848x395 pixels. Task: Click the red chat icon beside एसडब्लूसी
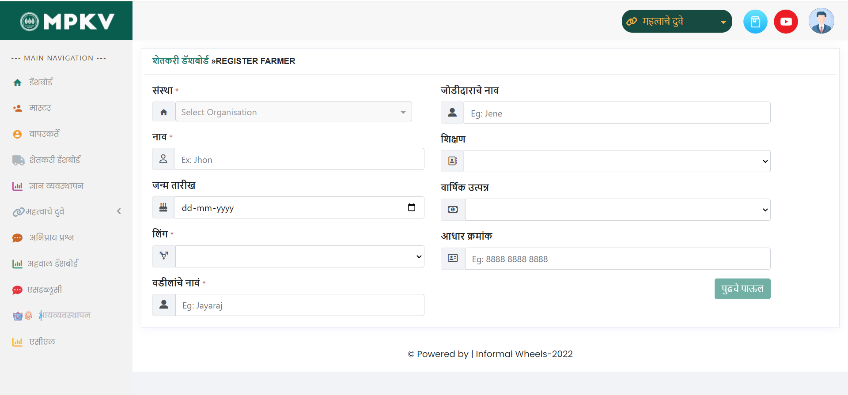coord(17,290)
